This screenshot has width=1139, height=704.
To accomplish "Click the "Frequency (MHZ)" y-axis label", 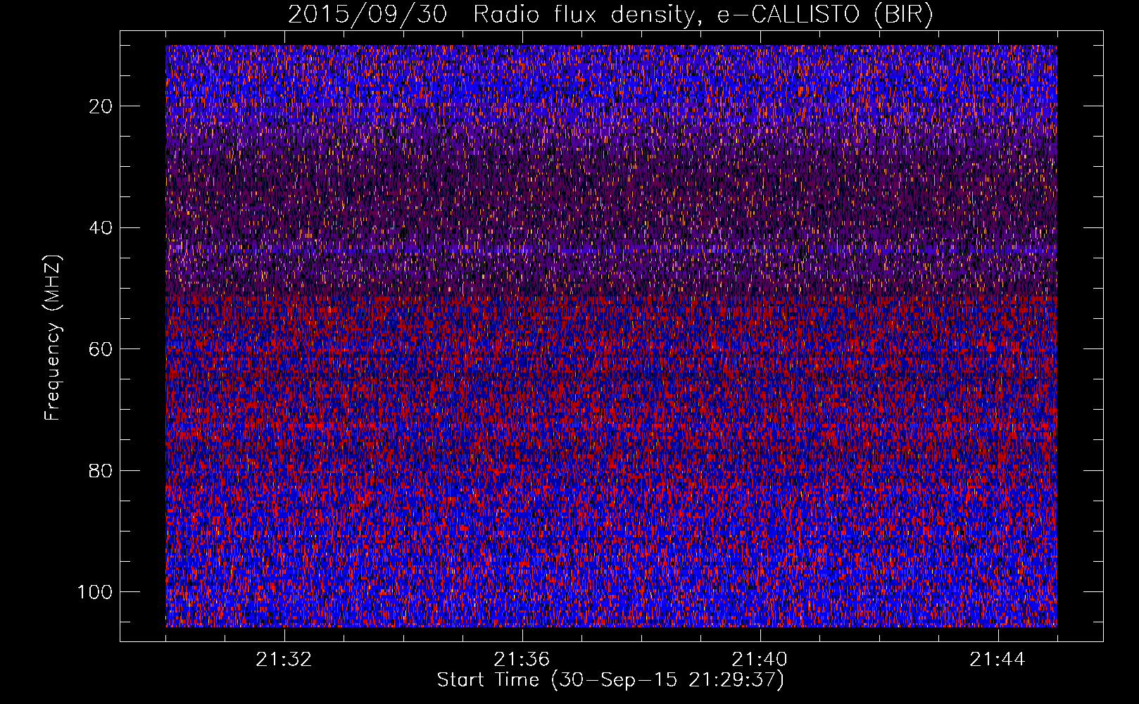I will click(x=53, y=337).
